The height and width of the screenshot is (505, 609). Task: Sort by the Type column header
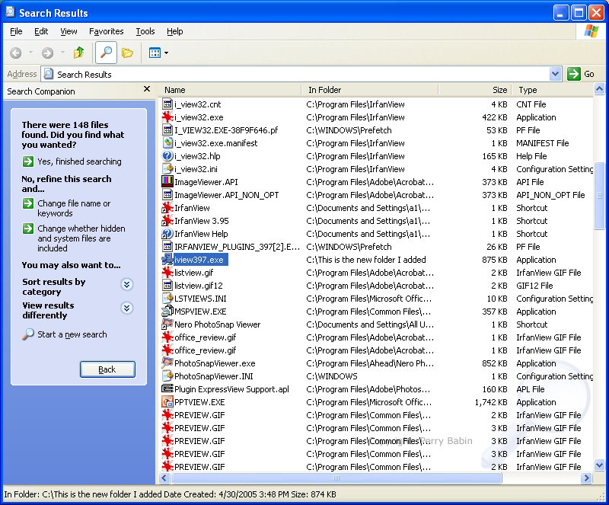click(x=553, y=90)
